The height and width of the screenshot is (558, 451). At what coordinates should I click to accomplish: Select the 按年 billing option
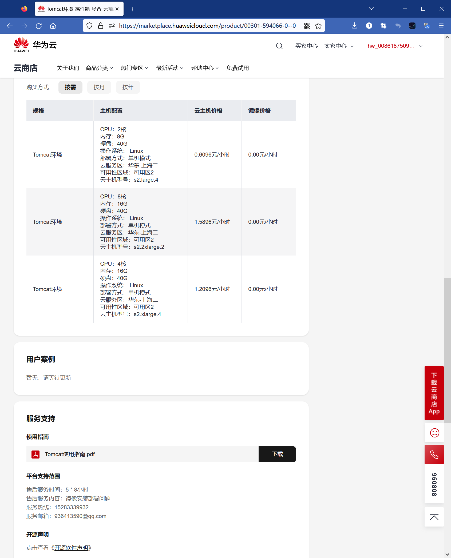coord(128,87)
